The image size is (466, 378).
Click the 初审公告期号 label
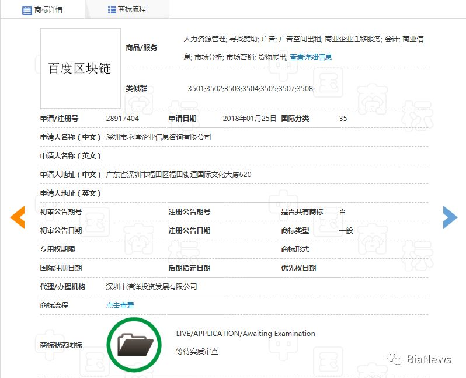tap(61, 211)
